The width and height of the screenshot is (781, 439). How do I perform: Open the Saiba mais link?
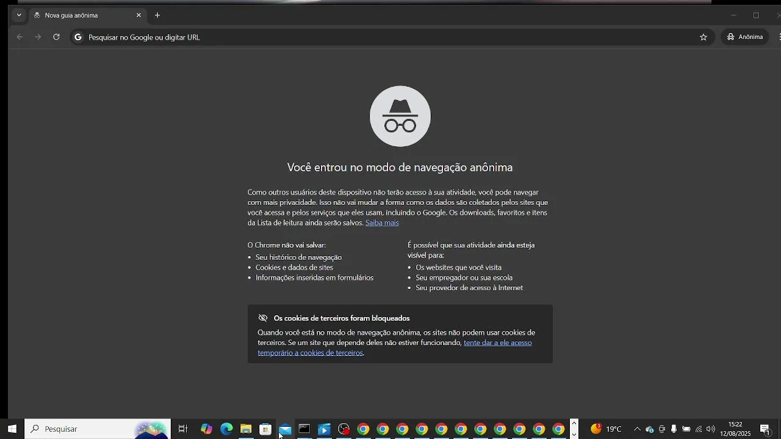tap(382, 223)
